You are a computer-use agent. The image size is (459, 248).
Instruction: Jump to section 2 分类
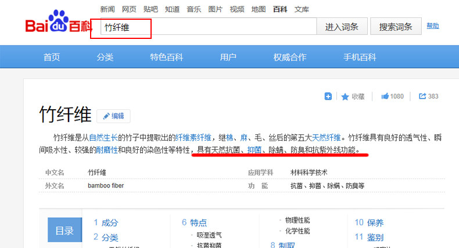[106, 237]
